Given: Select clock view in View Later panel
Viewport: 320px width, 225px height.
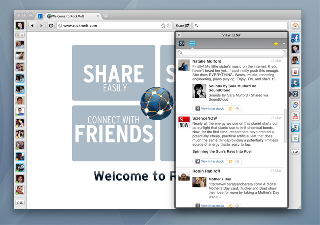Looking at the screenshot, I should (x=182, y=43).
